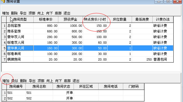The image size is (183, 102).
Task: Click the 所在区域 column header
Action: click(86, 87)
